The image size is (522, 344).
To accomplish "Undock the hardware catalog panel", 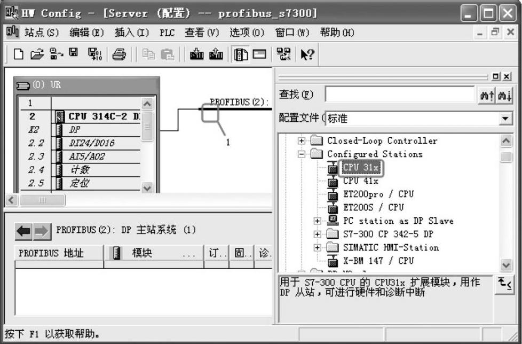I will 496,76.
